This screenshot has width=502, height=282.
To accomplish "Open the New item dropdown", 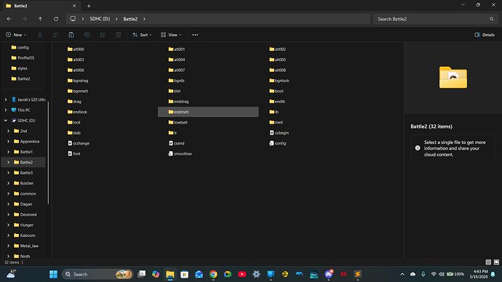I will point(16,35).
